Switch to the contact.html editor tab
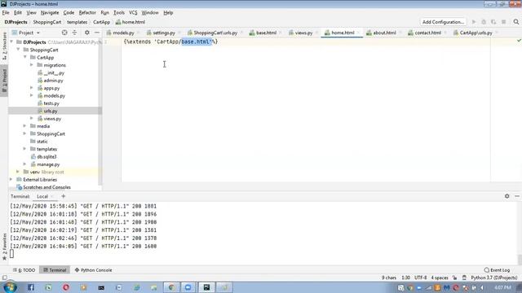Viewport: 522px width, 293px height. pyautogui.click(x=427, y=33)
